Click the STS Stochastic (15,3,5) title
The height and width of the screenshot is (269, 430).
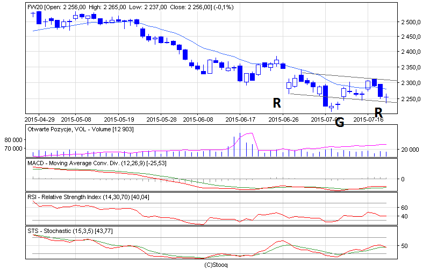tap(70, 231)
